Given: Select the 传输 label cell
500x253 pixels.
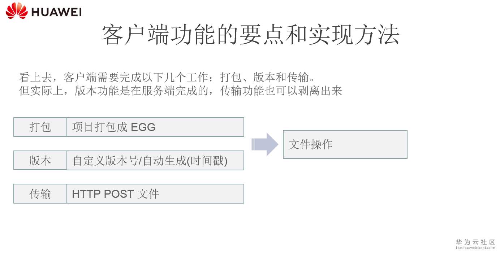Looking at the screenshot, I should click(40, 194).
